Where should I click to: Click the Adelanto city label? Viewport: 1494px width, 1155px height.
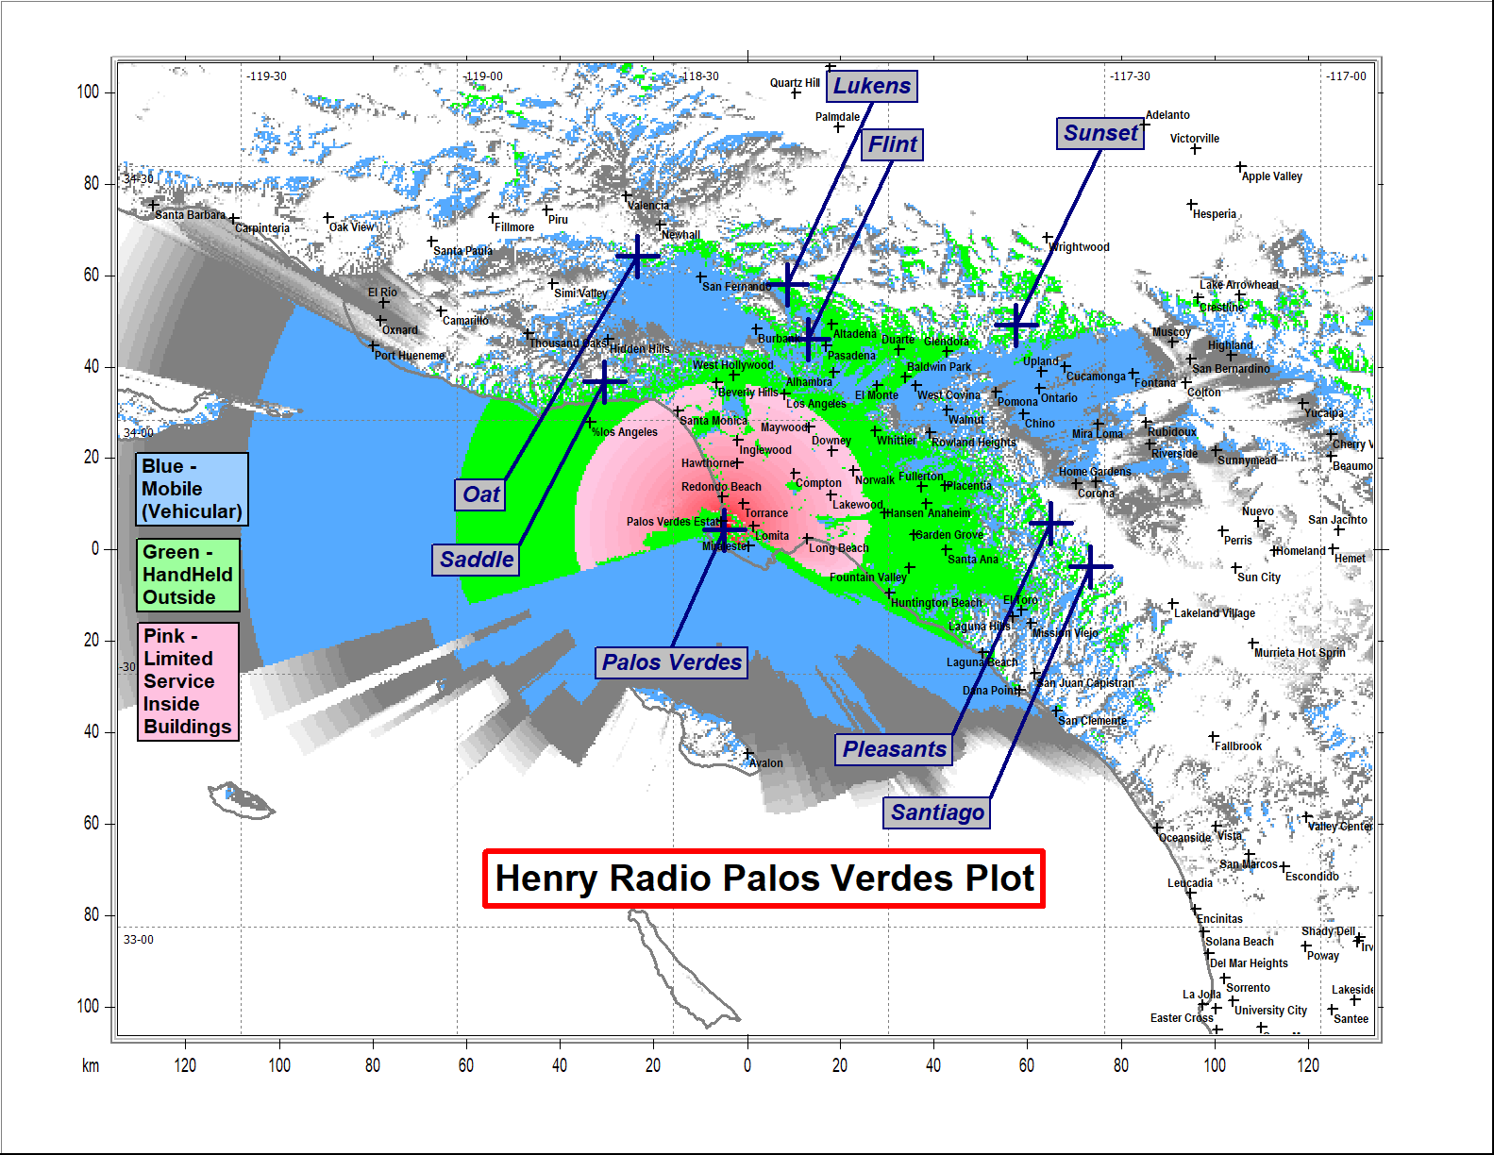click(1167, 115)
